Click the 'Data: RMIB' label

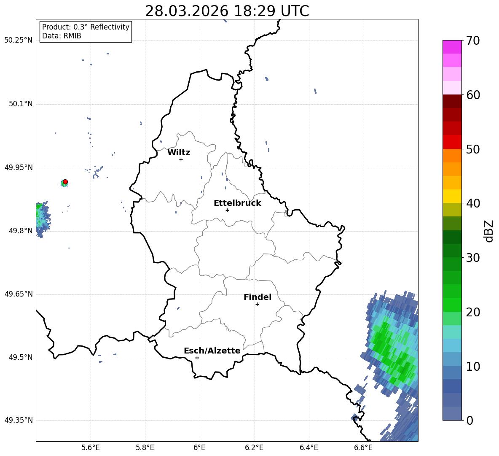tap(62, 36)
